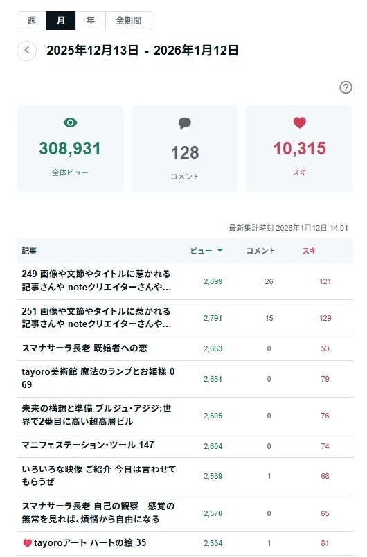Sort by コメント column header
The height and width of the screenshot is (557, 367).
pyautogui.click(x=261, y=251)
